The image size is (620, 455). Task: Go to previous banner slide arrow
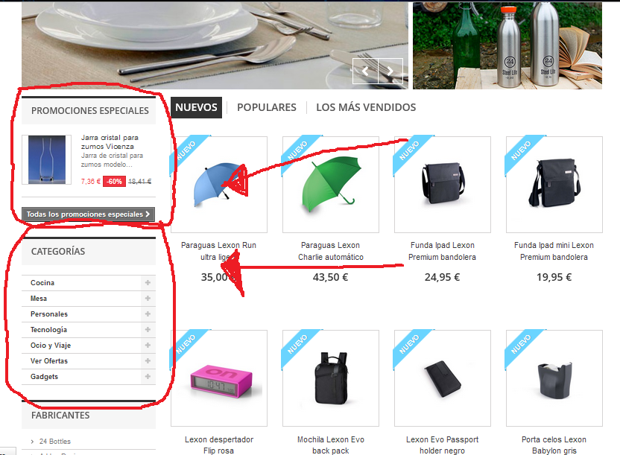[x=365, y=71]
